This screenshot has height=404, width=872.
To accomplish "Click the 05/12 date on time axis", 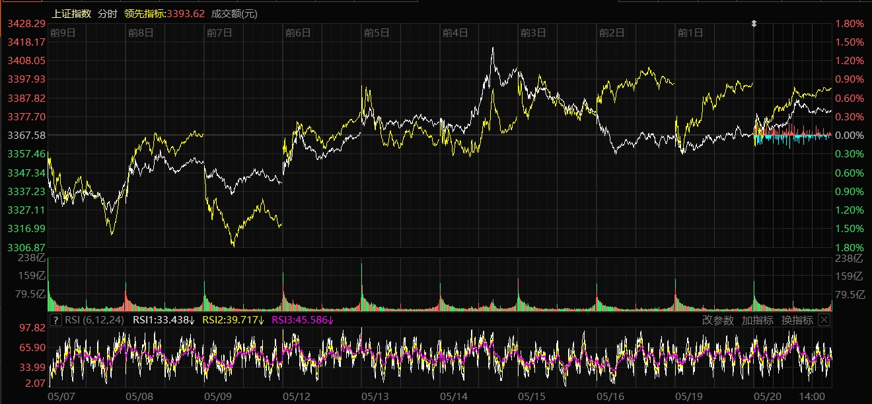I will [x=297, y=396].
